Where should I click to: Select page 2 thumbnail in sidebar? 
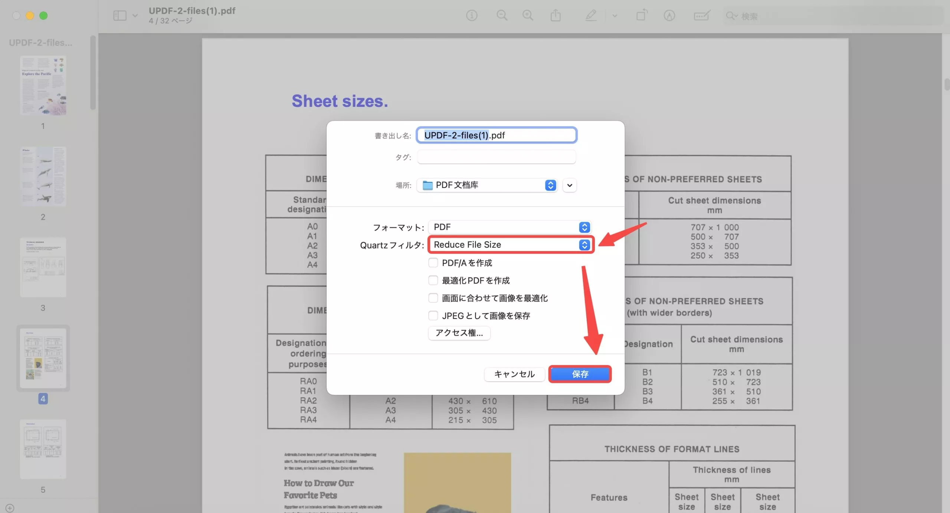[x=43, y=176]
